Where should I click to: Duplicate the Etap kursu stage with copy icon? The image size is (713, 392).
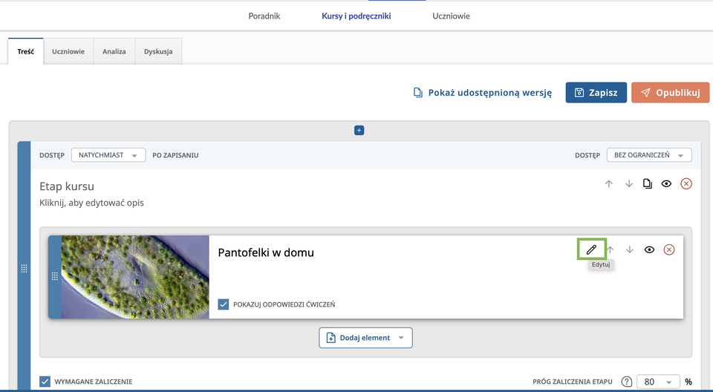point(648,184)
